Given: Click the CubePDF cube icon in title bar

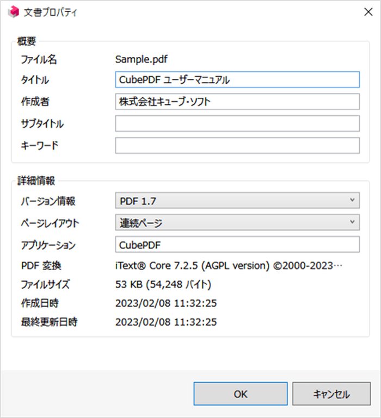Looking at the screenshot, I should click(14, 12).
